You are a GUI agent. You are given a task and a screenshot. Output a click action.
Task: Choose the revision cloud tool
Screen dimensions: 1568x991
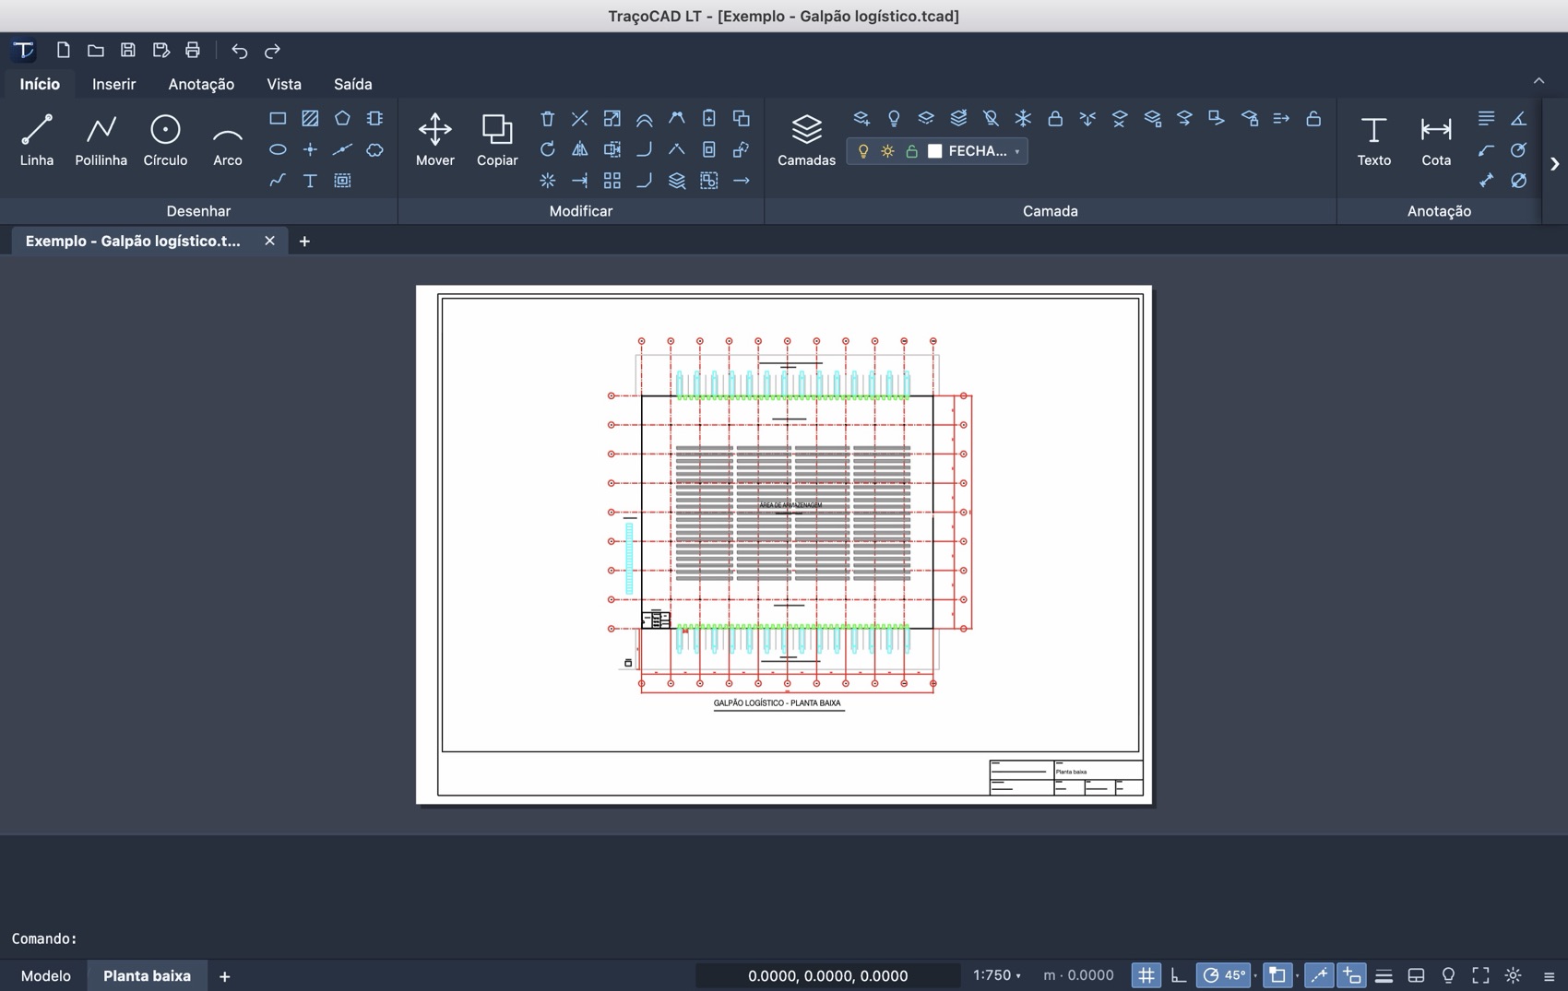click(x=374, y=149)
